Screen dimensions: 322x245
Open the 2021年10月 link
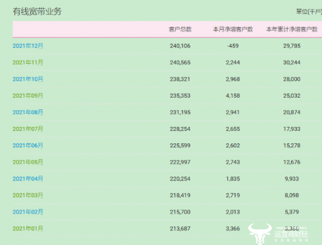28,79
